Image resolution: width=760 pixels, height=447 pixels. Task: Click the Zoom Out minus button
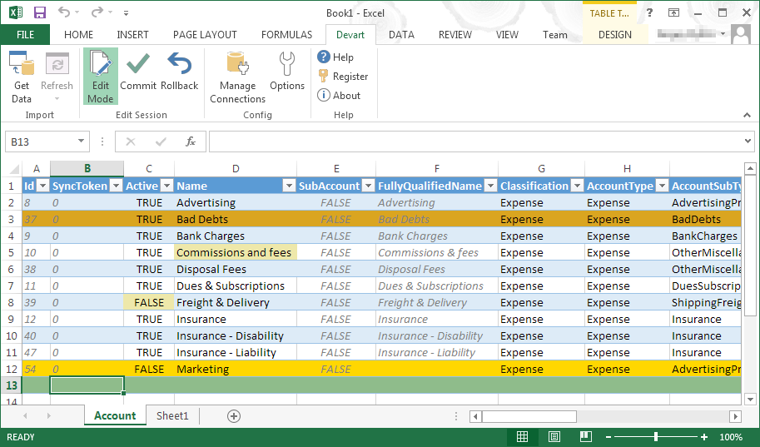coord(608,437)
